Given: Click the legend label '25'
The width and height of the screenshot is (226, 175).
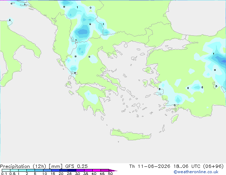Looking at the screenshot, I should [69, 174].
